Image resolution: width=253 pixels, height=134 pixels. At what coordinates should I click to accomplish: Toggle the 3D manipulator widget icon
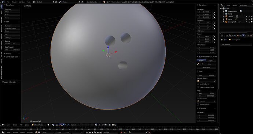pos(60,125)
